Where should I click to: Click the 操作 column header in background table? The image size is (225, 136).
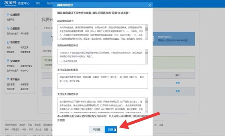coord(177,75)
